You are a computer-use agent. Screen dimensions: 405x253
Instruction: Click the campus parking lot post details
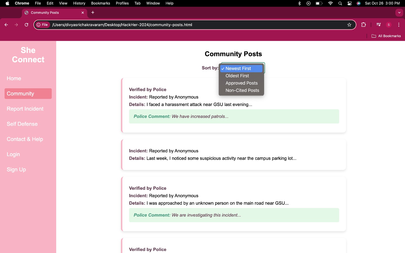213,158
